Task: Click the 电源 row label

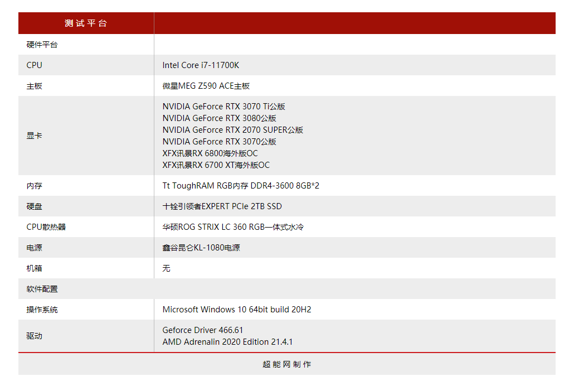Action: (x=35, y=248)
